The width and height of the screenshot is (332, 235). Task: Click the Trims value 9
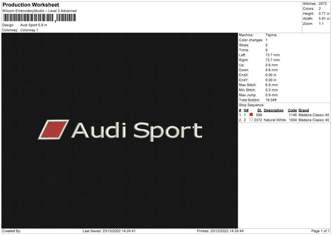coord(266,50)
